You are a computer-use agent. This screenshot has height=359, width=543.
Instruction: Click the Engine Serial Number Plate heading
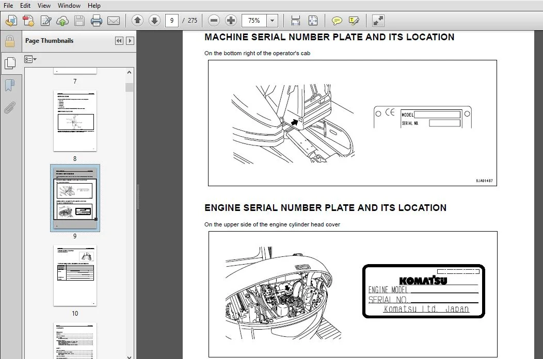pyautogui.click(x=325, y=208)
